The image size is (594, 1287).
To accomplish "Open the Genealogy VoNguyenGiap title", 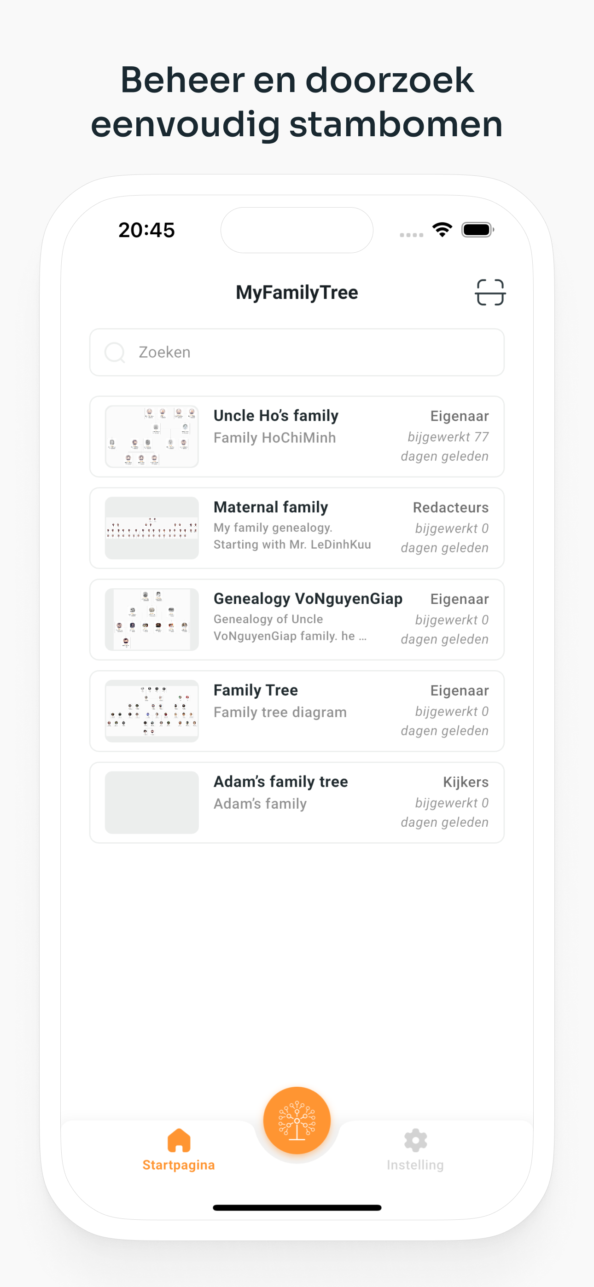I will [x=308, y=598].
